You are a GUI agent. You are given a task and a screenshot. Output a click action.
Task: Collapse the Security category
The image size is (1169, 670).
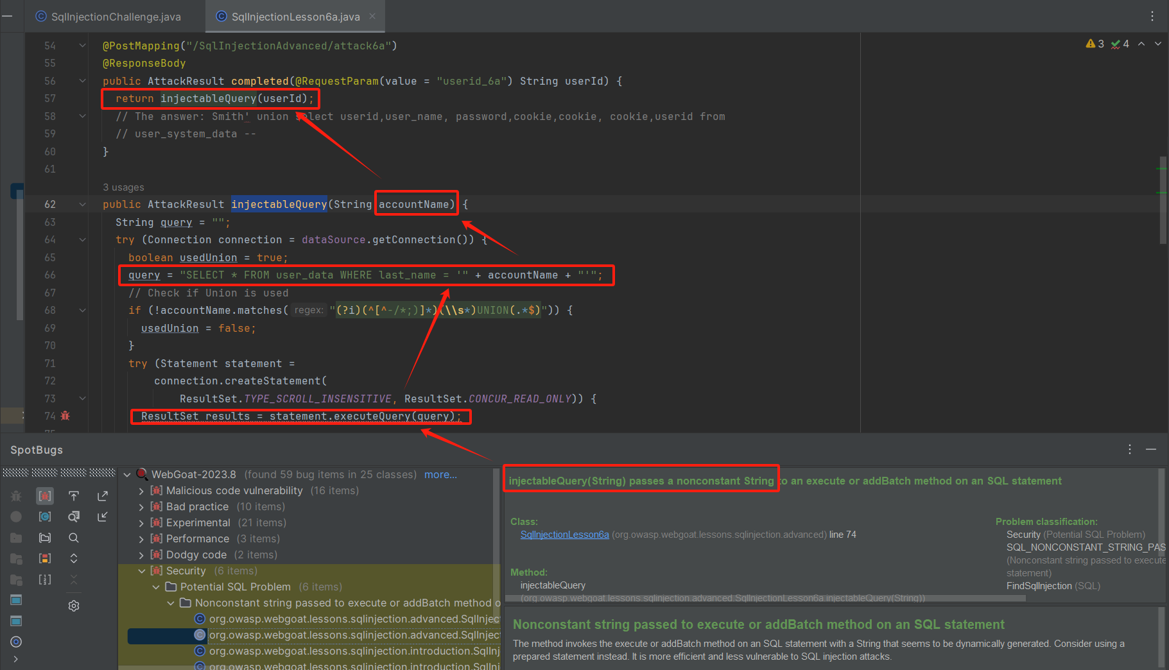tap(141, 571)
